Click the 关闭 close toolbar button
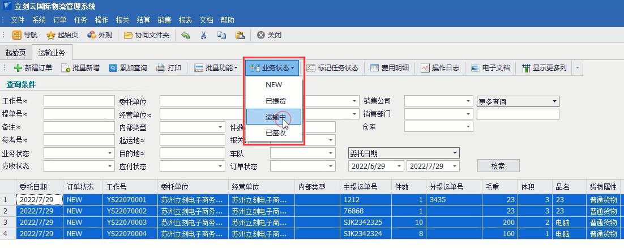This screenshot has width=624, height=248. (x=269, y=35)
